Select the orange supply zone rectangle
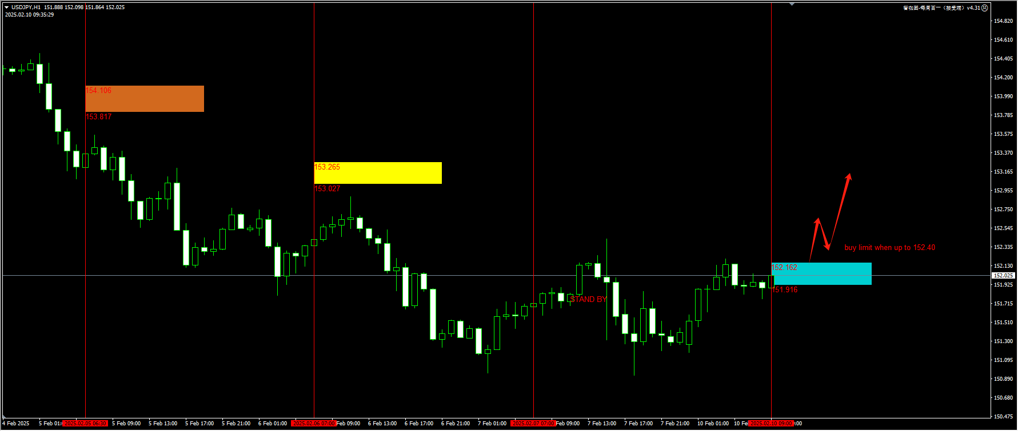The width and height of the screenshot is (1018, 431). click(145, 99)
